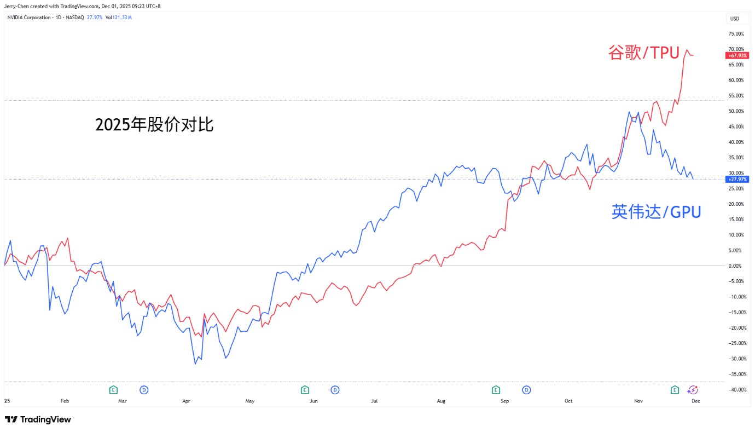Image resolution: width=755 pixels, height=432 pixels.
Task: Select the red 谷歌/TPU annotation text
Action: pyautogui.click(x=643, y=53)
